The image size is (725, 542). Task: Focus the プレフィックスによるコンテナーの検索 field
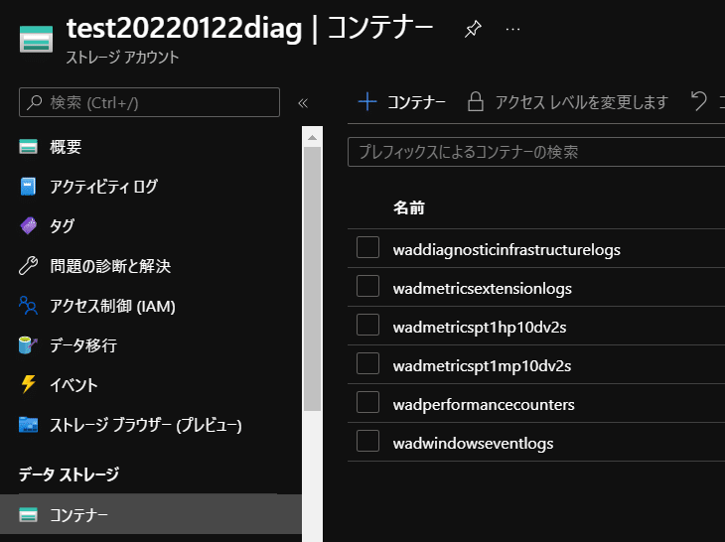coord(536,152)
